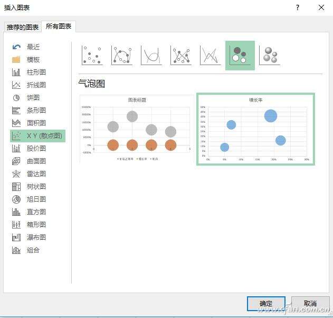Select the plain scatter subtype icon
This screenshot has width=333, height=318.
coord(92,56)
